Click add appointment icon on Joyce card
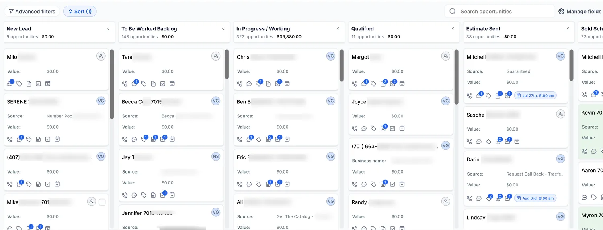 click(402, 129)
